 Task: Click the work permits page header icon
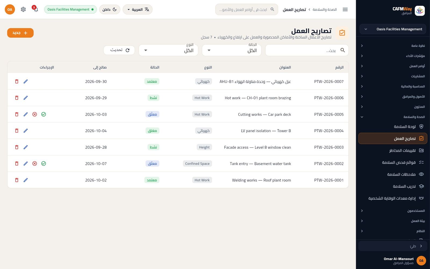tap(342, 33)
